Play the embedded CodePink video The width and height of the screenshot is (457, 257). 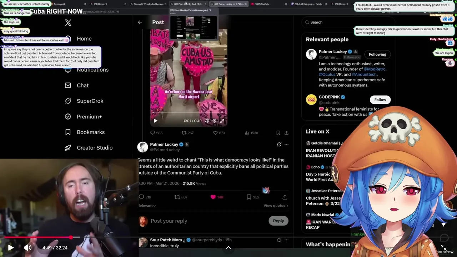click(155, 121)
